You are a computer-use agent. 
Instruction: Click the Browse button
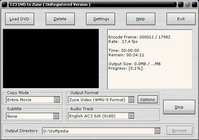(179, 130)
